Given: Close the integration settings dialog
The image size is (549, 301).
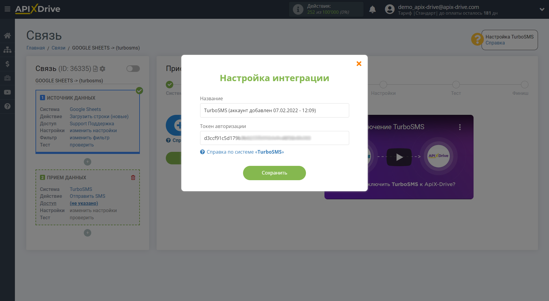Looking at the screenshot, I should pos(359,64).
